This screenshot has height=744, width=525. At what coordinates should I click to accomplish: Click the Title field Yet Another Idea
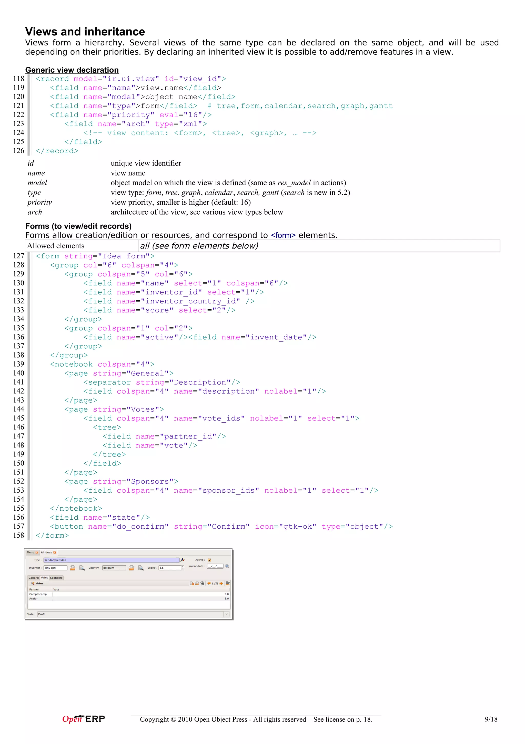pyautogui.click(x=111, y=560)
